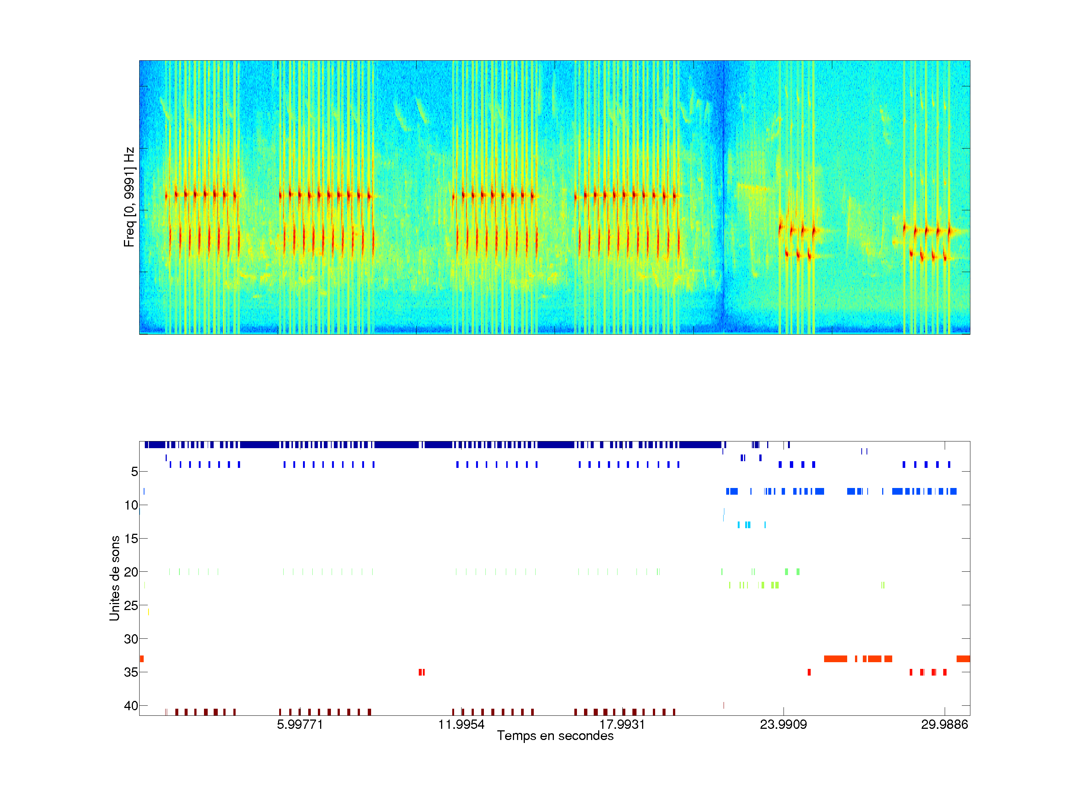Click the isolated red marks on row 35 mid-plot

pyautogui.click(x=421, y=672)
